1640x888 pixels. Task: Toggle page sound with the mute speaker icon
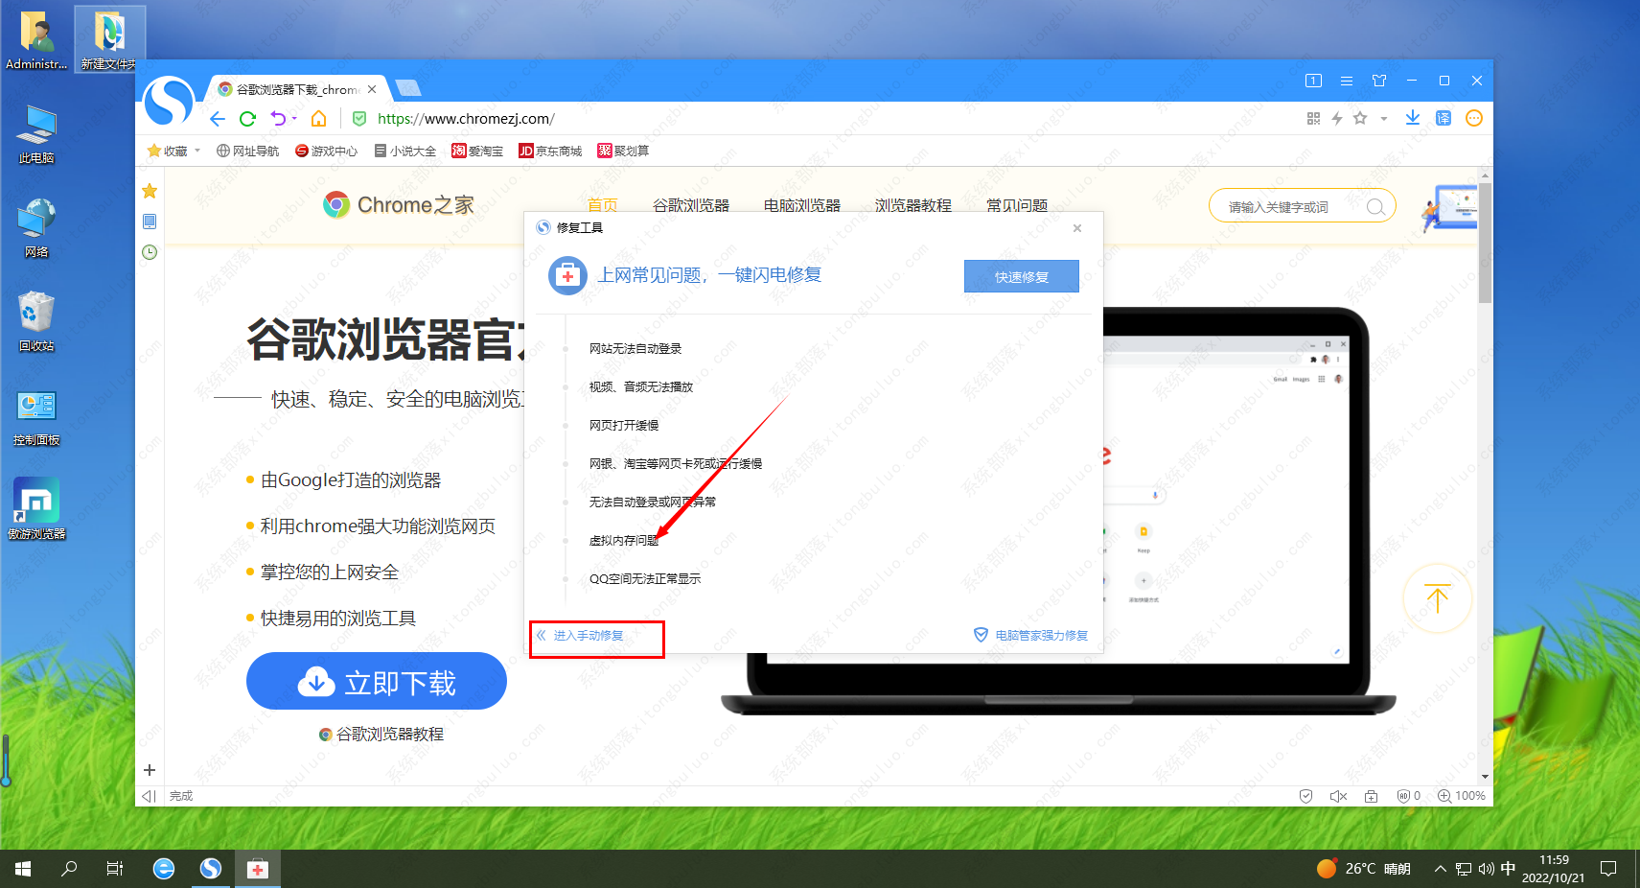click(1338, 796)
